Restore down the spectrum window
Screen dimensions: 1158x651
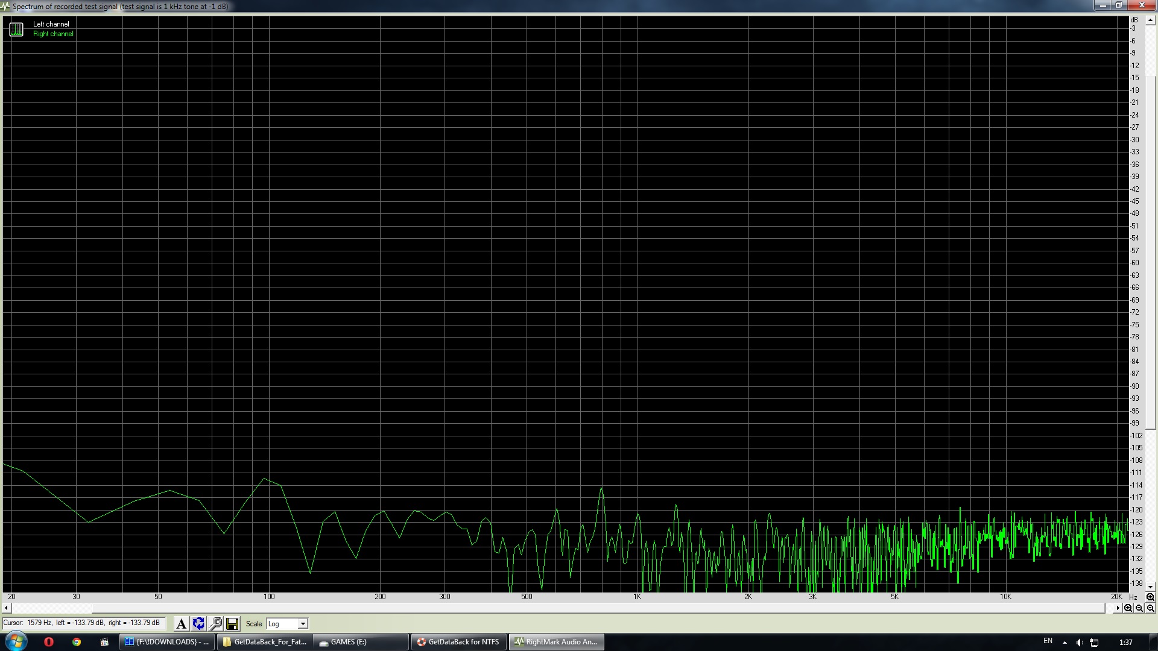(x=1118, y=5)
